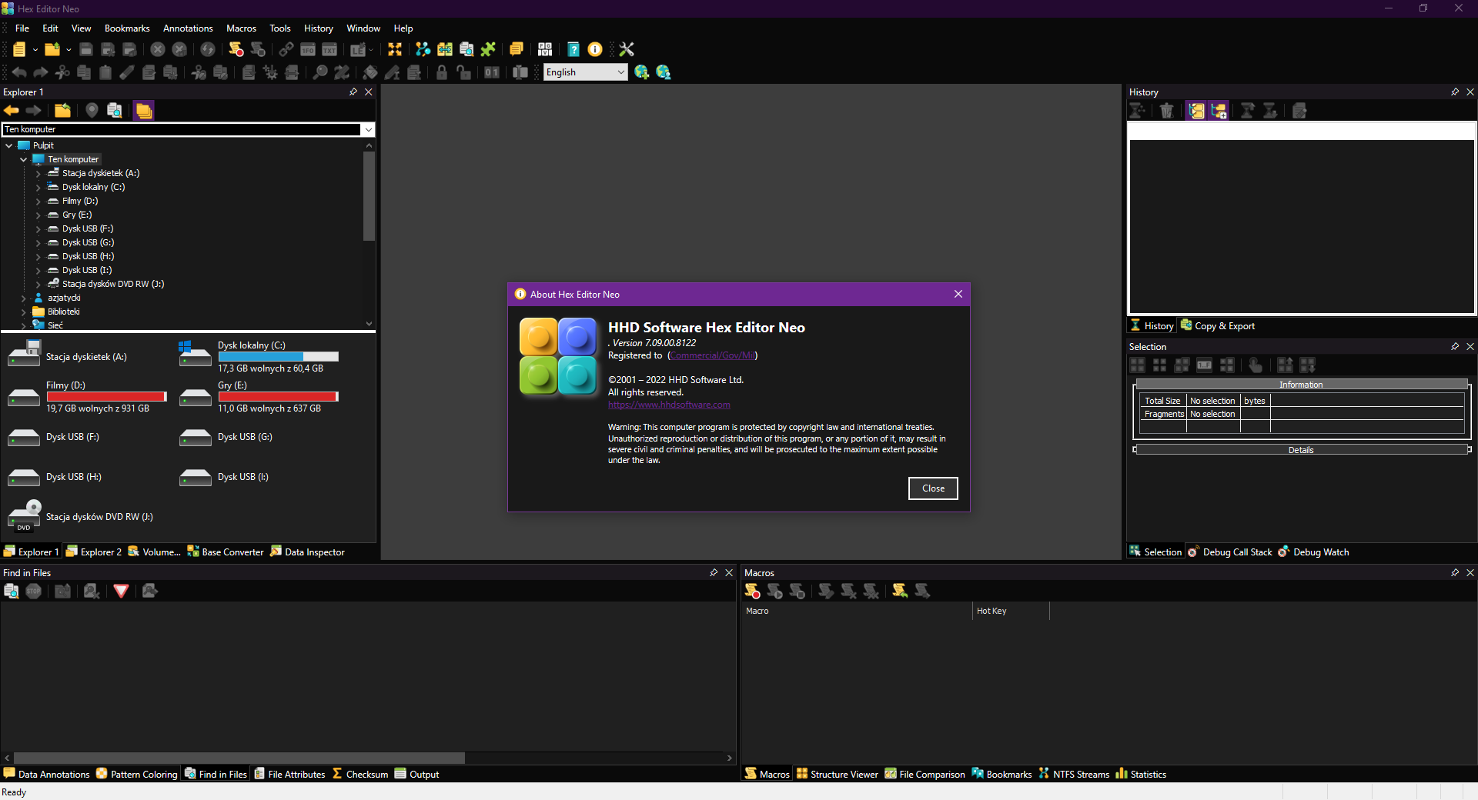Screen dimensions: 1478x800
Task: Expand the Details section in Selection panel
Action: [1301, 450]
